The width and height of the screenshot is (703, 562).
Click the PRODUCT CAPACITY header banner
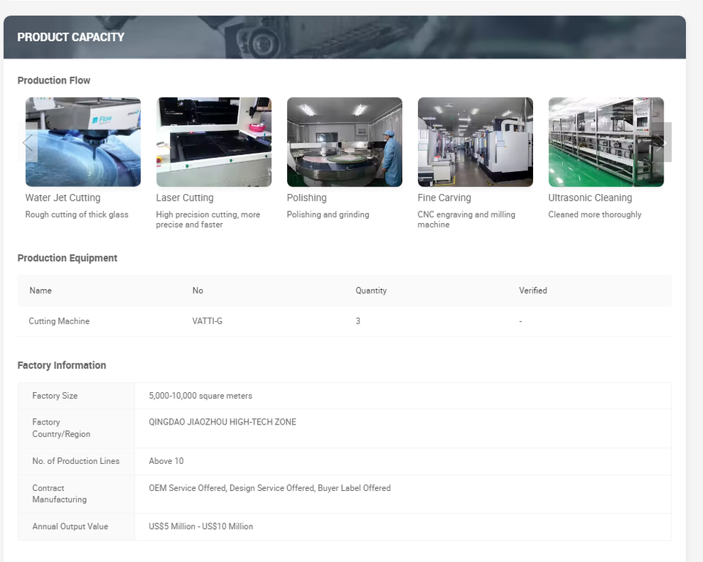tap(344, 37)
